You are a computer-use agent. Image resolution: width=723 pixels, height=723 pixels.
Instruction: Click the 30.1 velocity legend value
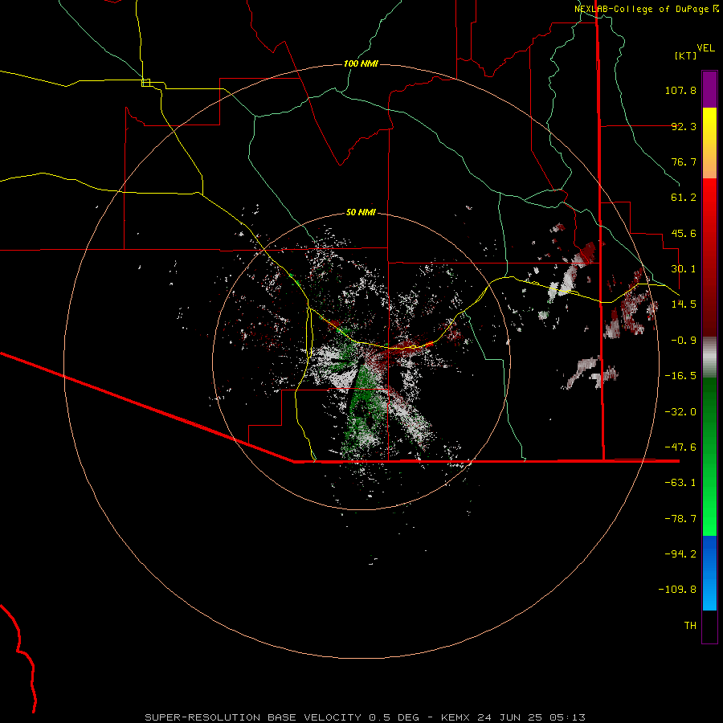tap(684, 269)
